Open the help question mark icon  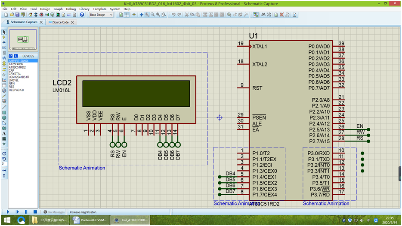coord(82,15)
